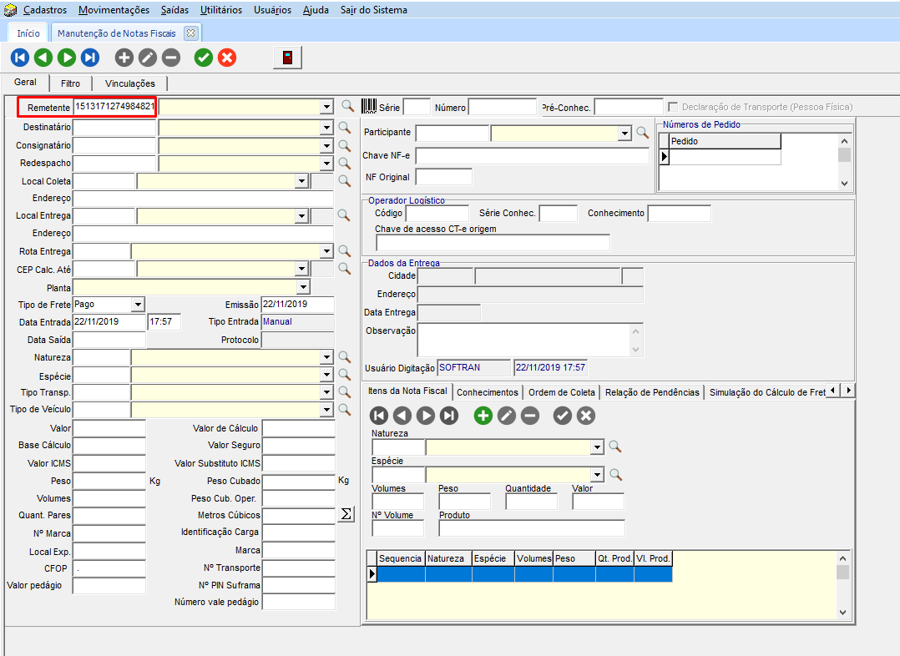The height and width of the screenshot is (656, 900).
Task: Close the Manutenção de Notas Fiscais tab
Action: (190, 33)
